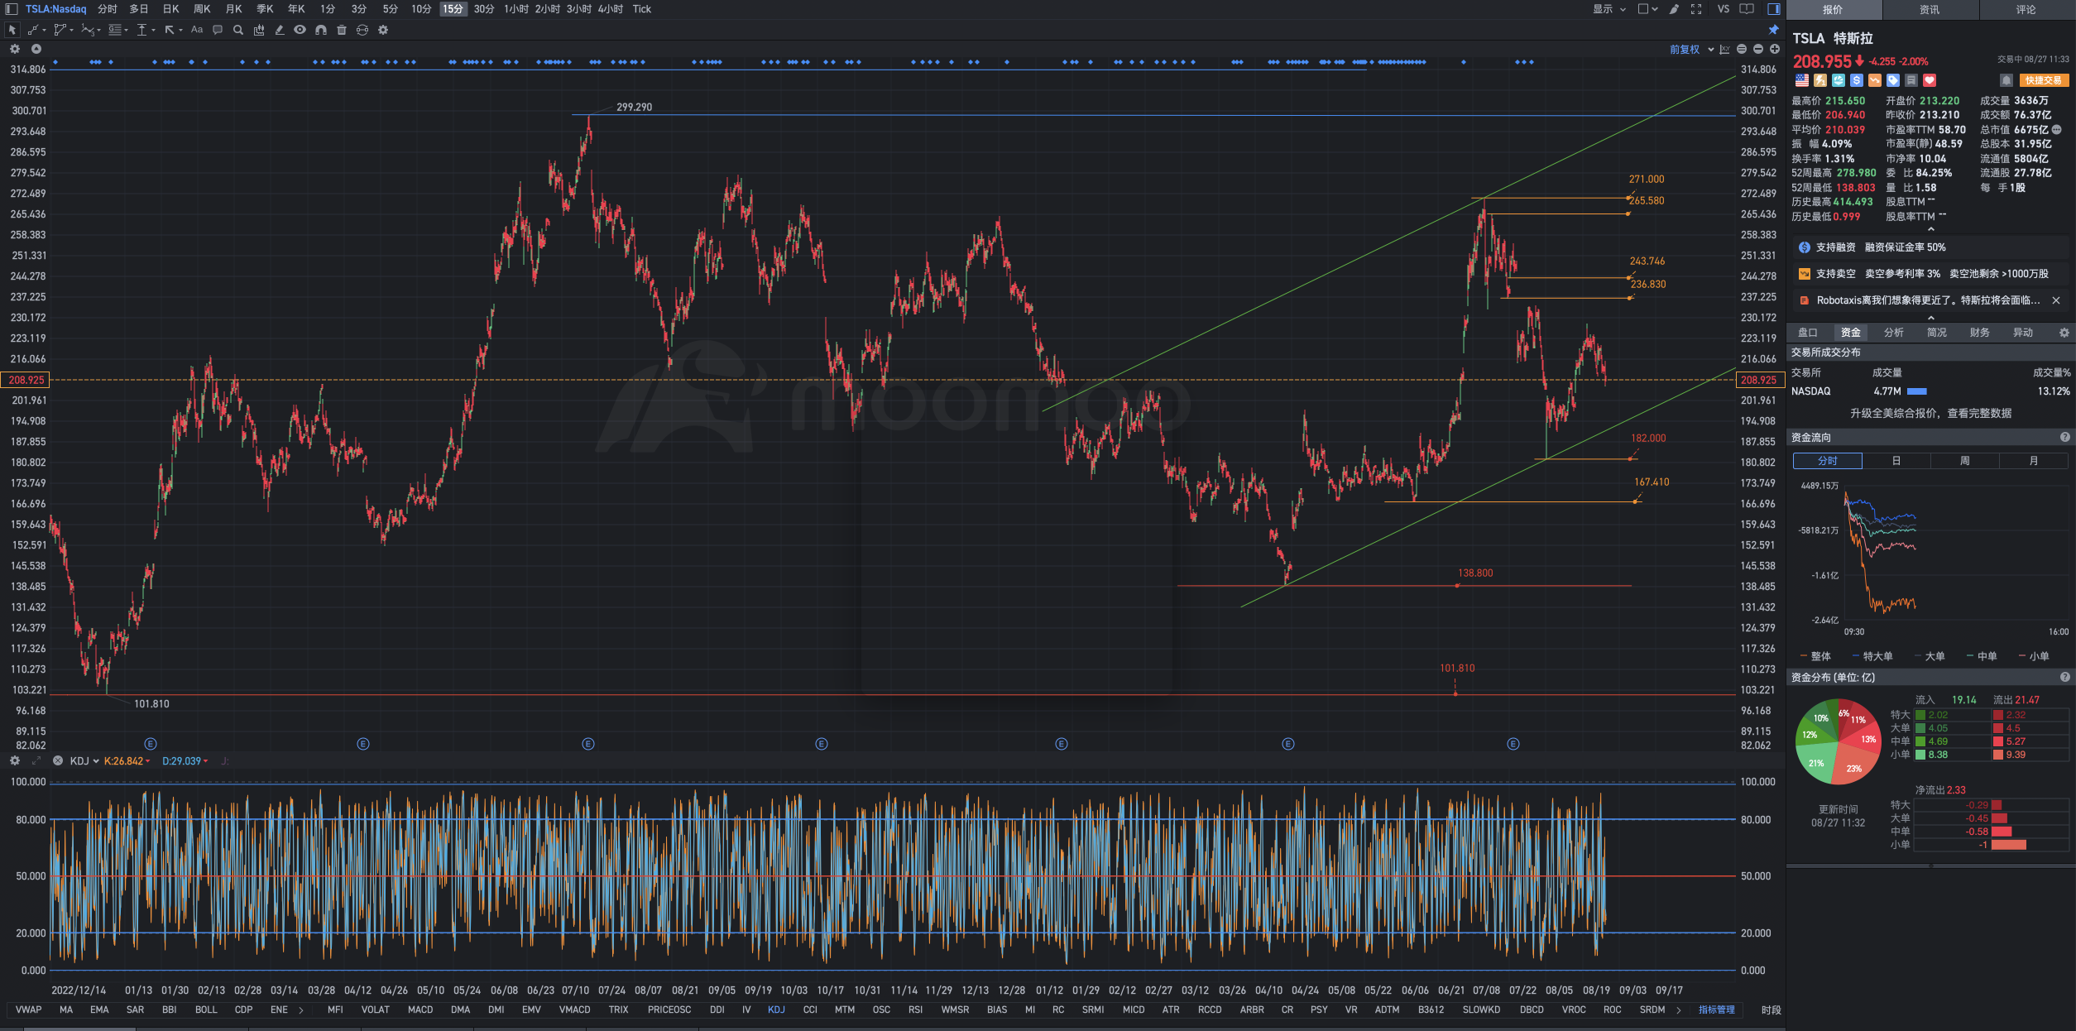Switch to 1小时 chart period

click(x=516, y=9)
